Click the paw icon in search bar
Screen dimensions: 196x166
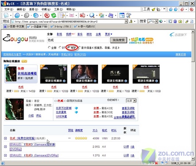pyautogui.click(x=175, y=22)
